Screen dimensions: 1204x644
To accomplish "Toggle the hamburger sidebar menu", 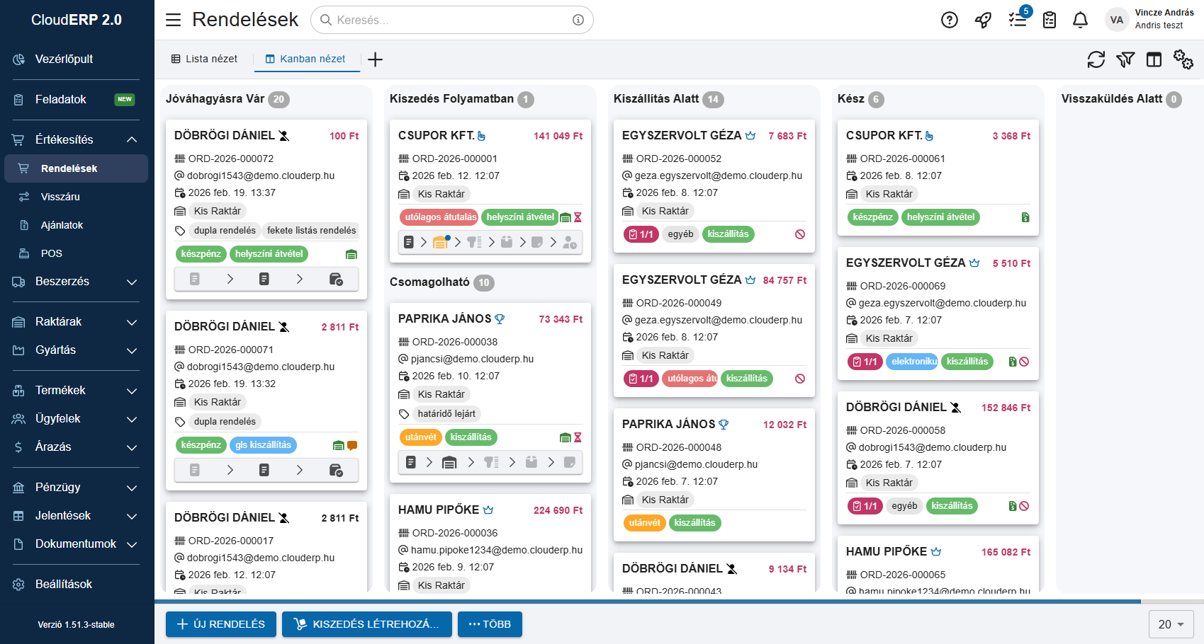I will [173, 20].
